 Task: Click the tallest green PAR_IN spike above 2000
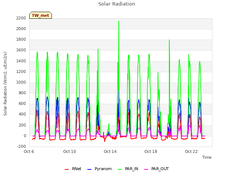[x=119, y=22]
